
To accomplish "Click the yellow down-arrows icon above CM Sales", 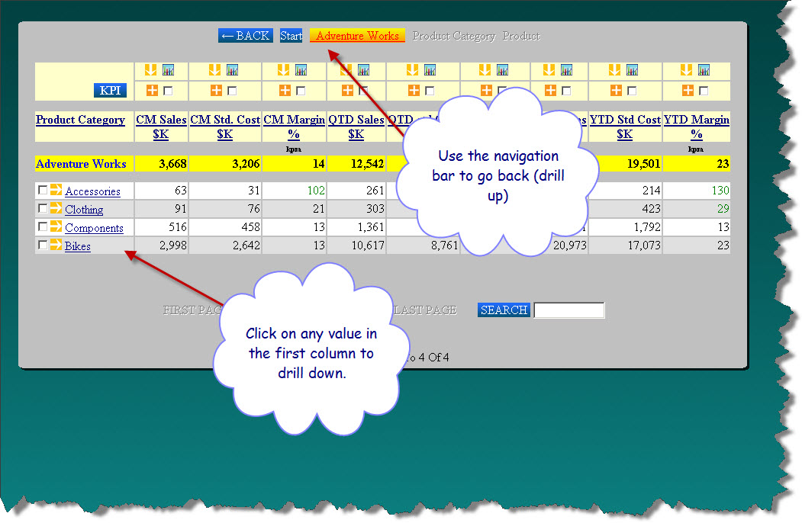I will [x=150, y=69].
